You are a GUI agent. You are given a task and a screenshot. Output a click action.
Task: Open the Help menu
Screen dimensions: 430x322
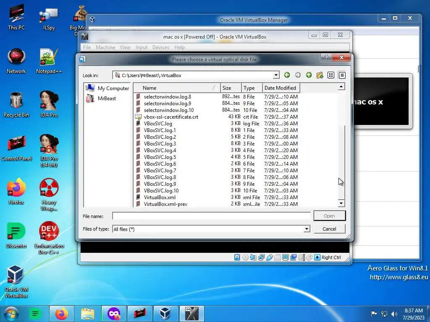[179, 47]
